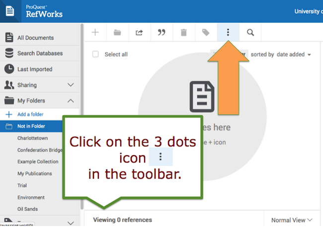
Task: Open All Documents in sidebar
Action: click(35, 38)
